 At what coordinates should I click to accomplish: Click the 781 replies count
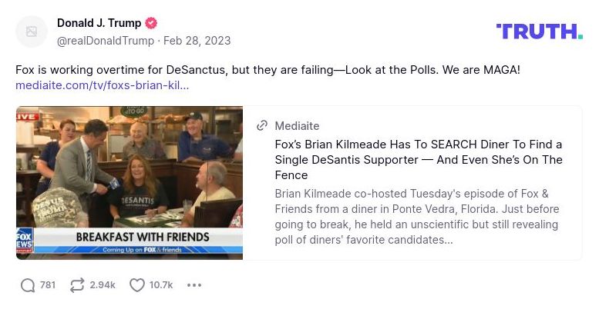coord(48,285)
